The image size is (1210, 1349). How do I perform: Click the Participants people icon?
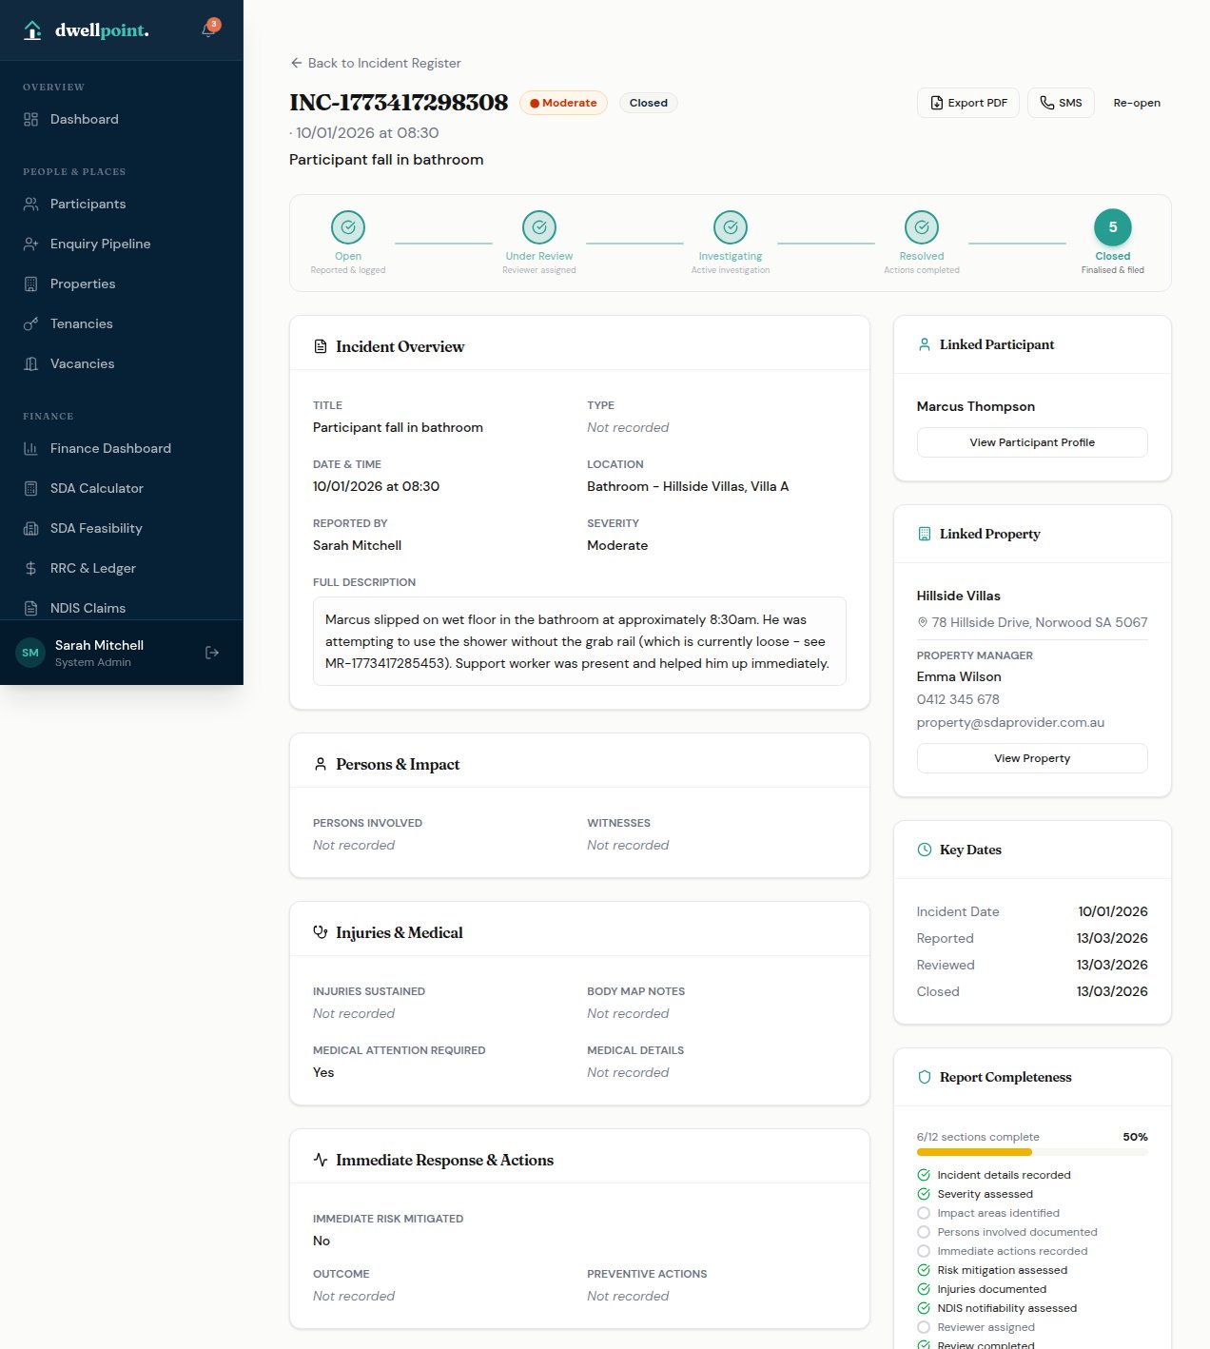point(30,204)
